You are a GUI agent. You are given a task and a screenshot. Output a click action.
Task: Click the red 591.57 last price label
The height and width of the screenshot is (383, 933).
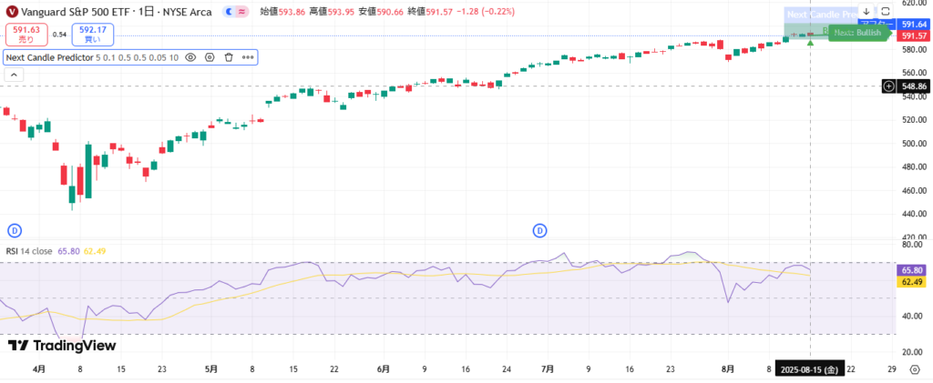[913, 35]
